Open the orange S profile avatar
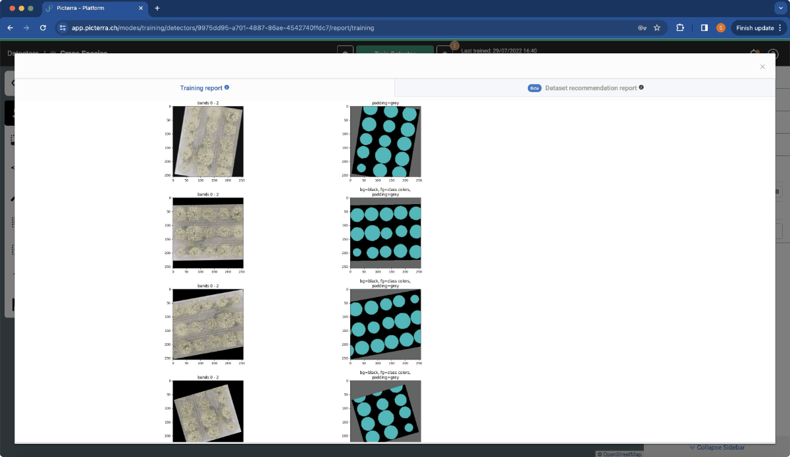790x457 pixels. (x=721, y=28)
